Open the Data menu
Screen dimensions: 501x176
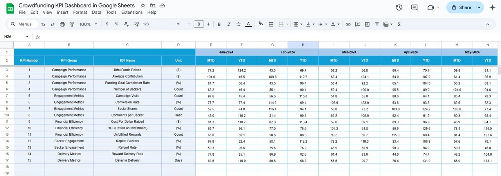[97, 12]
